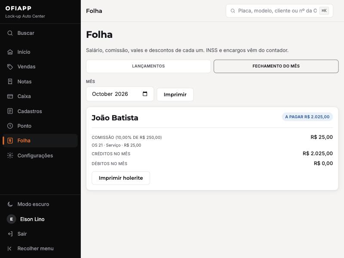Click the Buscar magnifier icon in sidebar
This screenshot has height=258, width=344.
(x=10, y=33)
